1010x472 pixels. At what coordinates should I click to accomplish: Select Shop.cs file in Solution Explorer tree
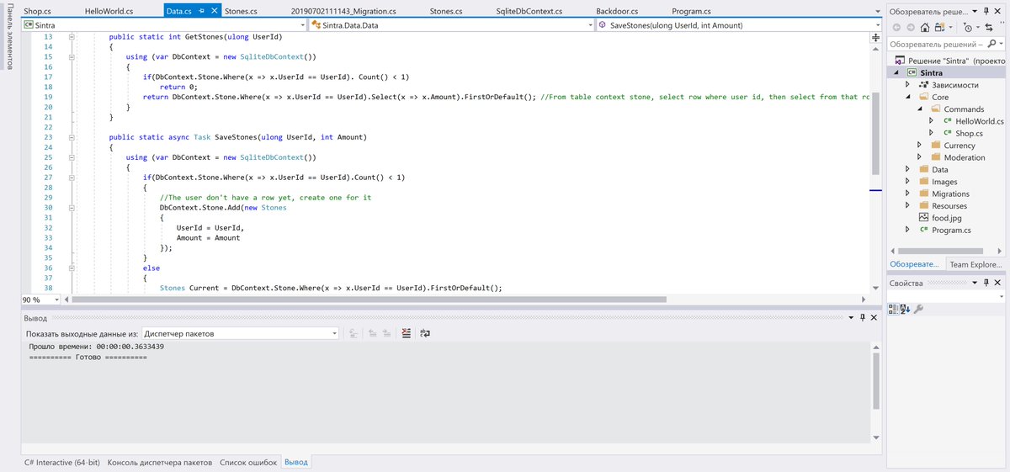click(968, 133)
